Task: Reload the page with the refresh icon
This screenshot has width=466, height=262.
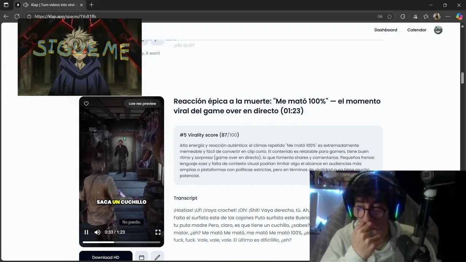Action: pyautogui.click(x=17, y=16)
